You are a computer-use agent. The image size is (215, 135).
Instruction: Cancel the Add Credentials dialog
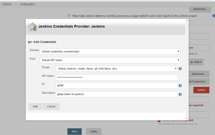coord(51,106)
